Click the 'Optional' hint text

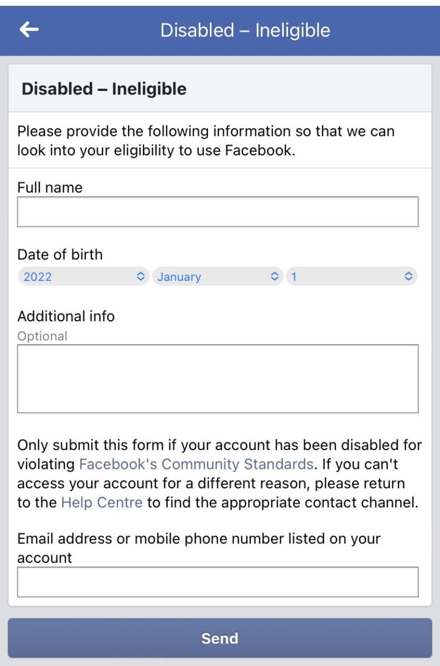(42, 336)
